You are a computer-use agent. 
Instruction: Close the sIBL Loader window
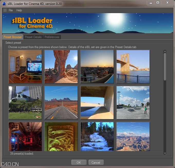click(167, 3)
